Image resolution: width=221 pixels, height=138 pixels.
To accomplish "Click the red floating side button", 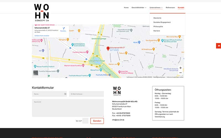I will tap(219, 46).
